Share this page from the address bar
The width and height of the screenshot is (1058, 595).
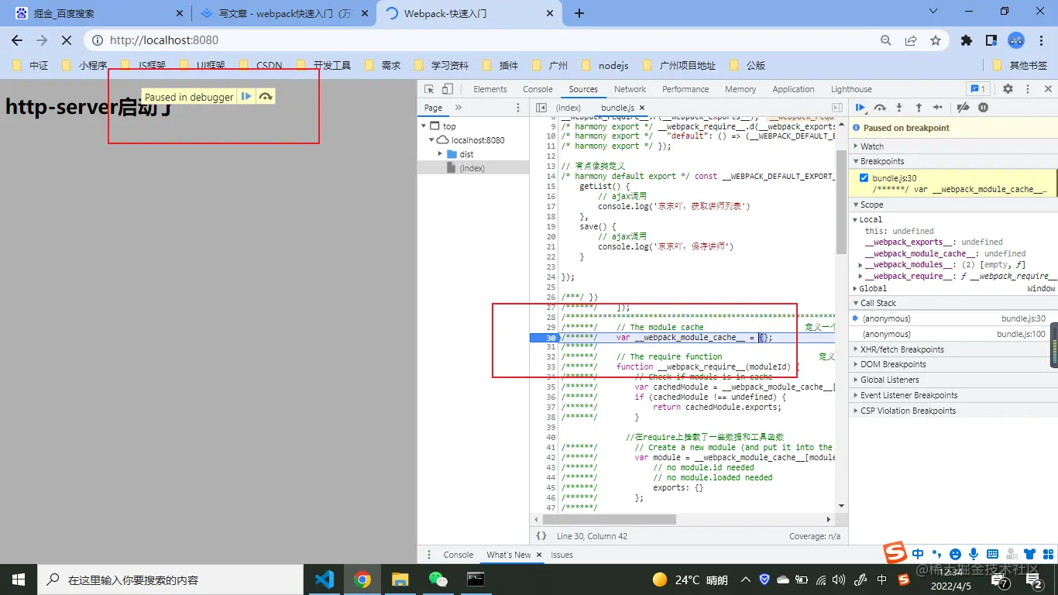tap(911, 40)
